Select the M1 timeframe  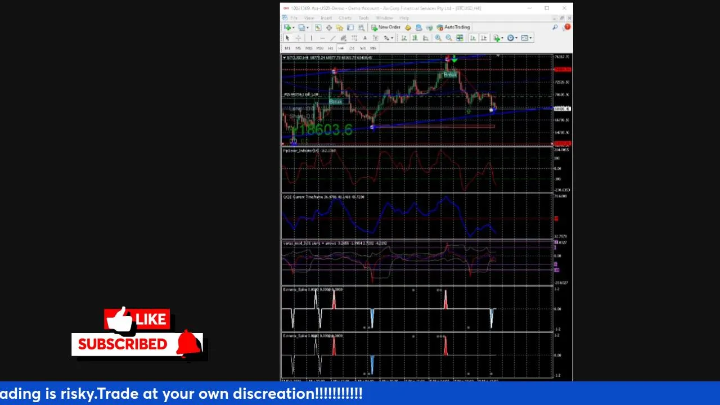(287, 48)
